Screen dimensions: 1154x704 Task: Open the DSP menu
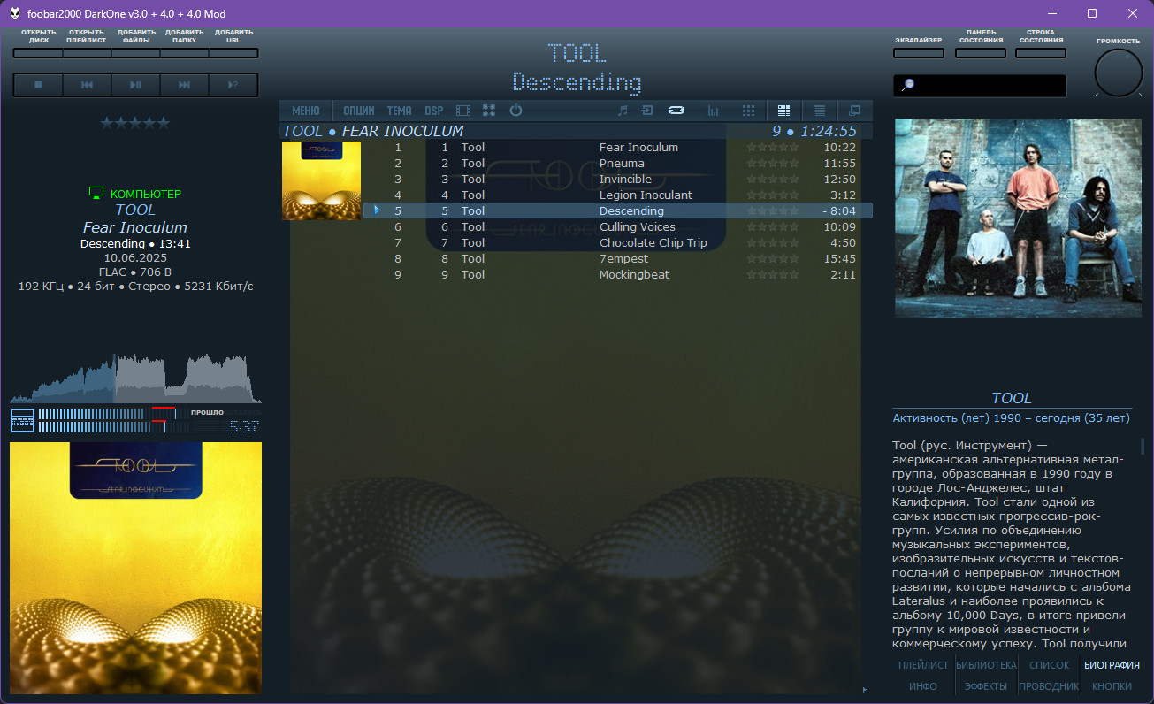(x=434, y=111)
